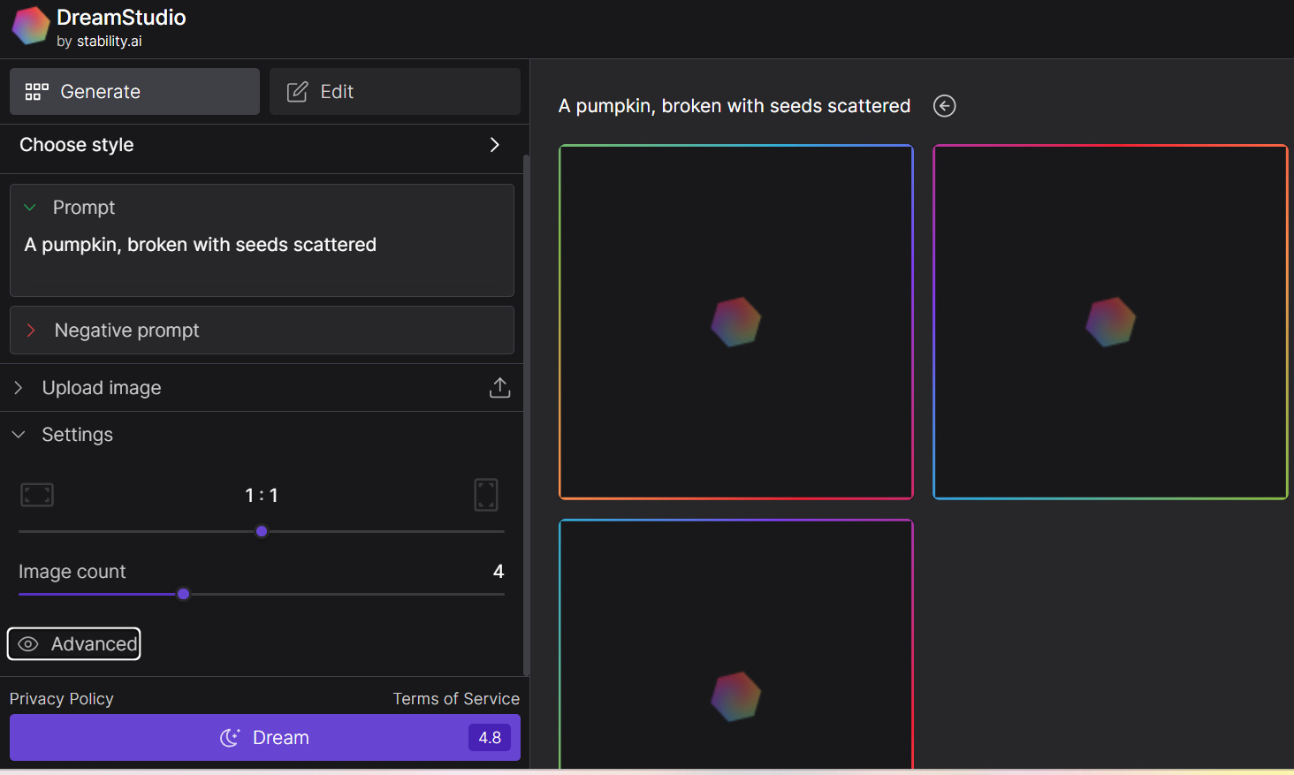Viewport: 1294px width, 775px height.
Task: Click the 1:1 aspect ratio slider handle
Action: 262,532
